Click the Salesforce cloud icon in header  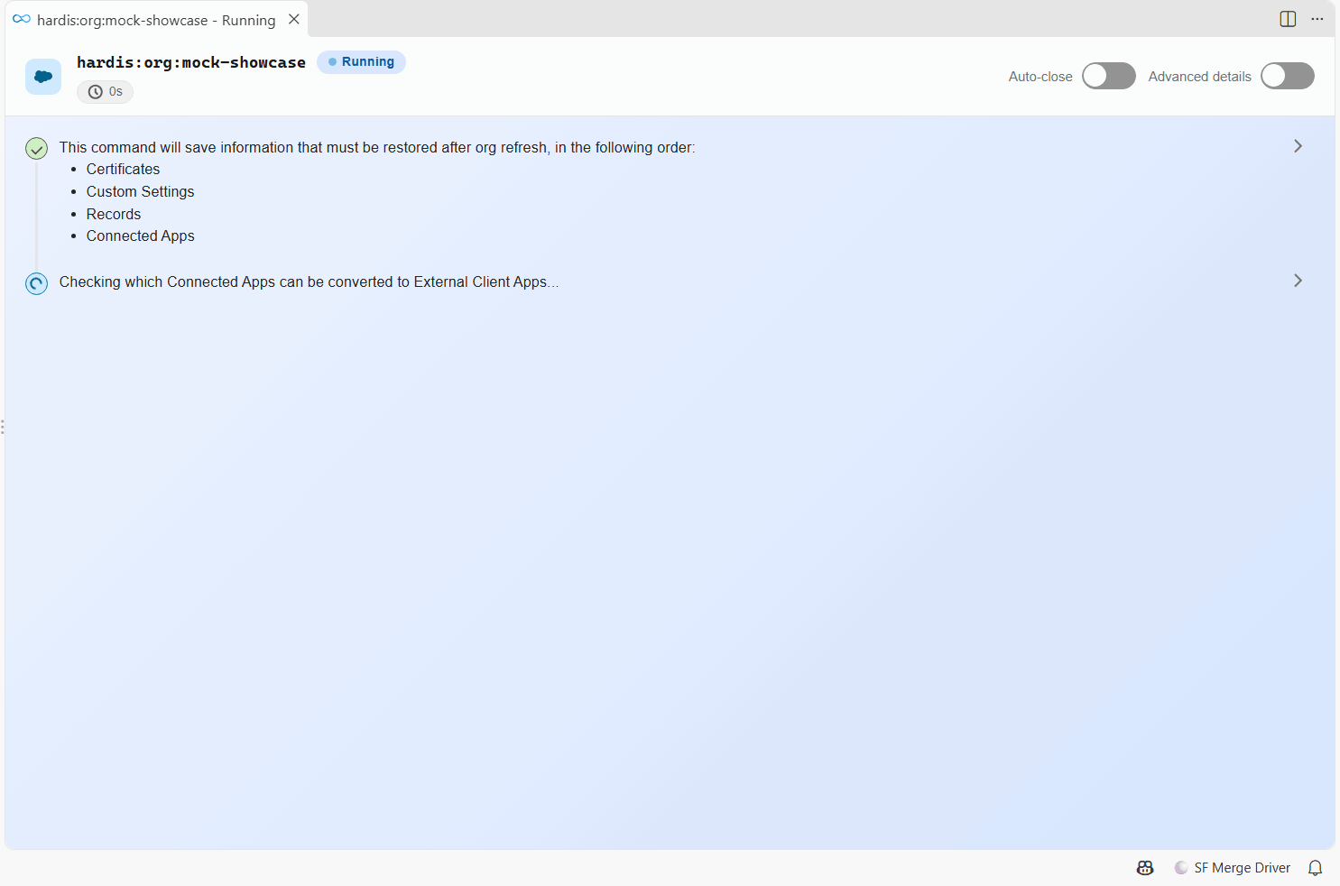(43, 77)
